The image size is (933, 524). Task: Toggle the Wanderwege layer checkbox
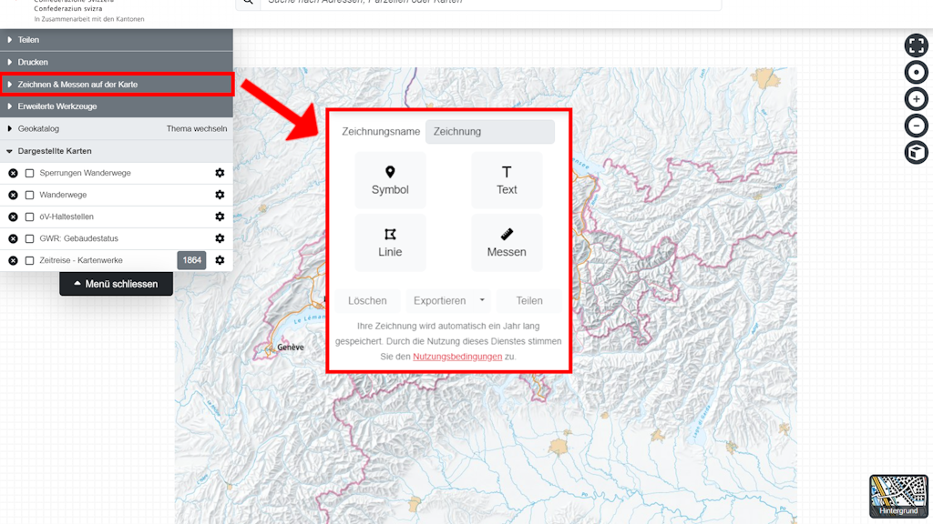point(30,195)
